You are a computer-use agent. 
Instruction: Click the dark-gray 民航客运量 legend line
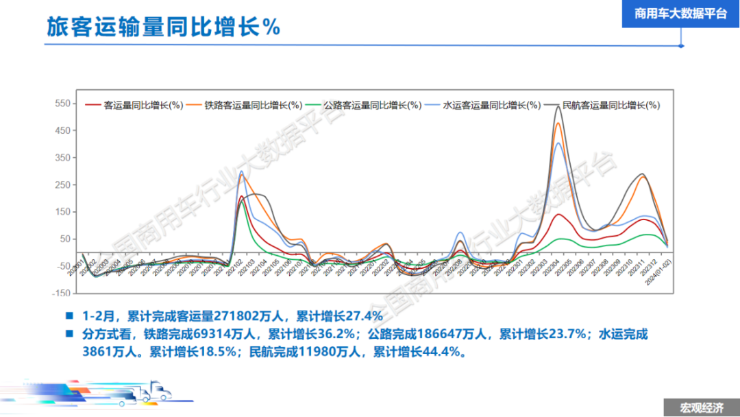tap(552, 105)
